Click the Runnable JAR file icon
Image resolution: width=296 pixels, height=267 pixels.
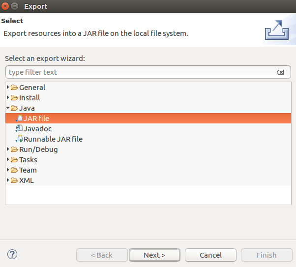pyautogui.click(x=19, y=139)
